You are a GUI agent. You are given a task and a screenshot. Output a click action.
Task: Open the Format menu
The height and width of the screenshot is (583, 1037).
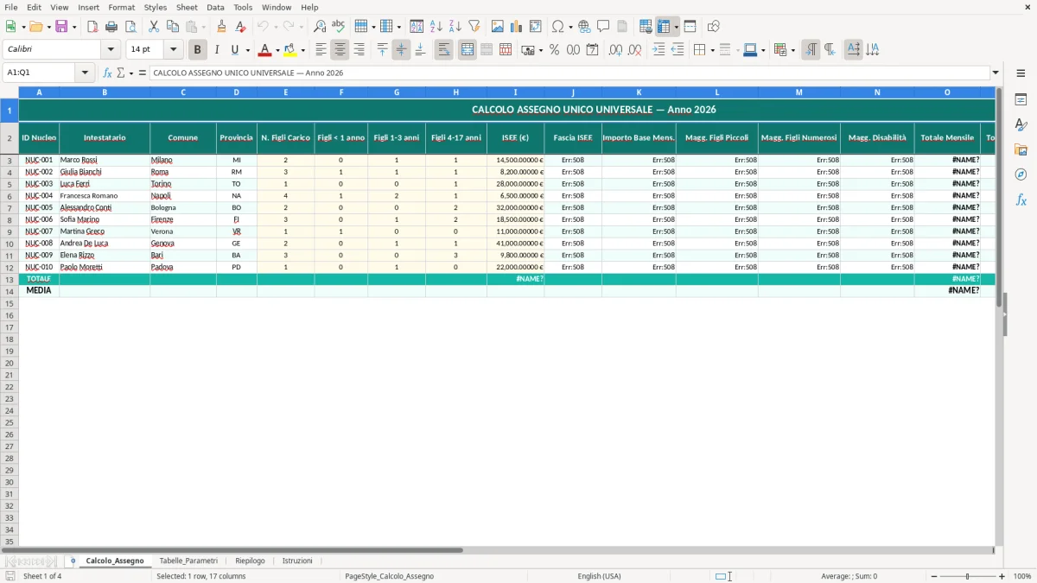coord(122,7)
